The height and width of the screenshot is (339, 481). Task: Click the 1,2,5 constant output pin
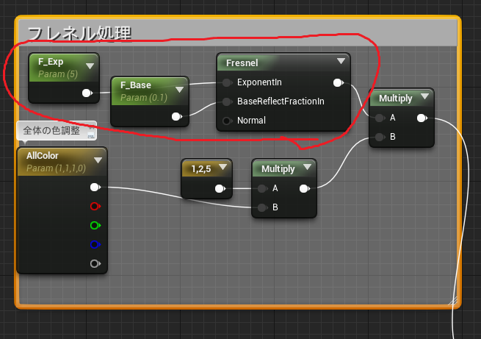click(220, 188)
